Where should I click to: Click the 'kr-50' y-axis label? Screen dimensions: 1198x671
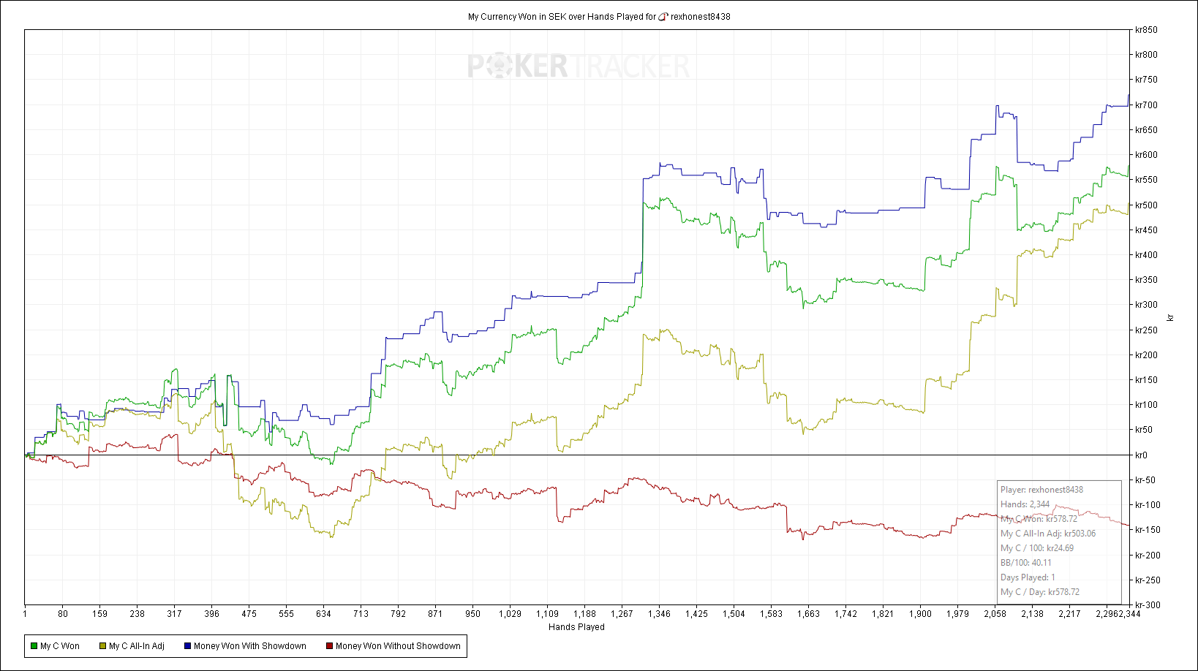[x=1145, y=480]
